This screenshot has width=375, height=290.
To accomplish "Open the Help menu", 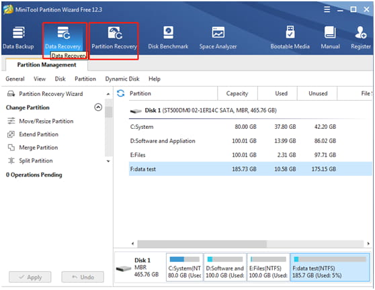I will click(x=155, y=79).
